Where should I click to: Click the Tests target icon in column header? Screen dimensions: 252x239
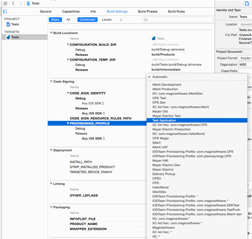(153, 38)
